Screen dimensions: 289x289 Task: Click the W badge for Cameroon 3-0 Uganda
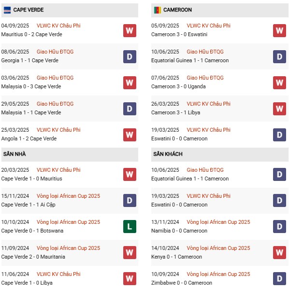click(x=279, y=83)
